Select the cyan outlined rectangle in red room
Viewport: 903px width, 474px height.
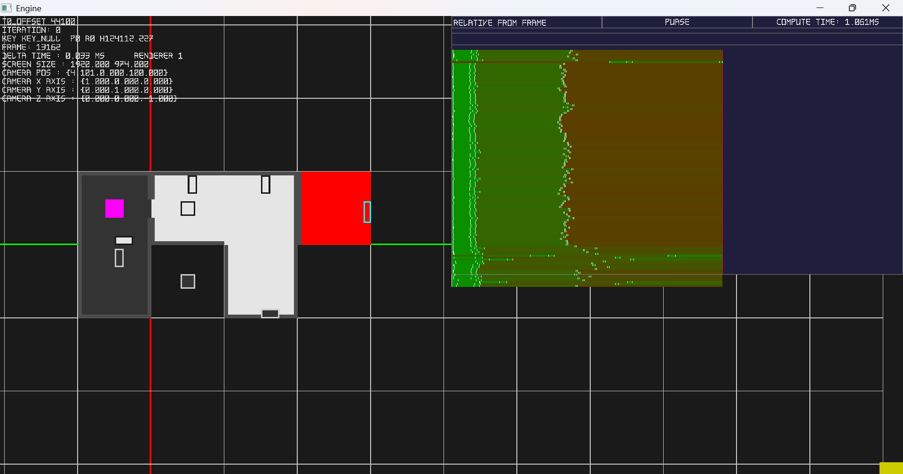tap(367, 212)
